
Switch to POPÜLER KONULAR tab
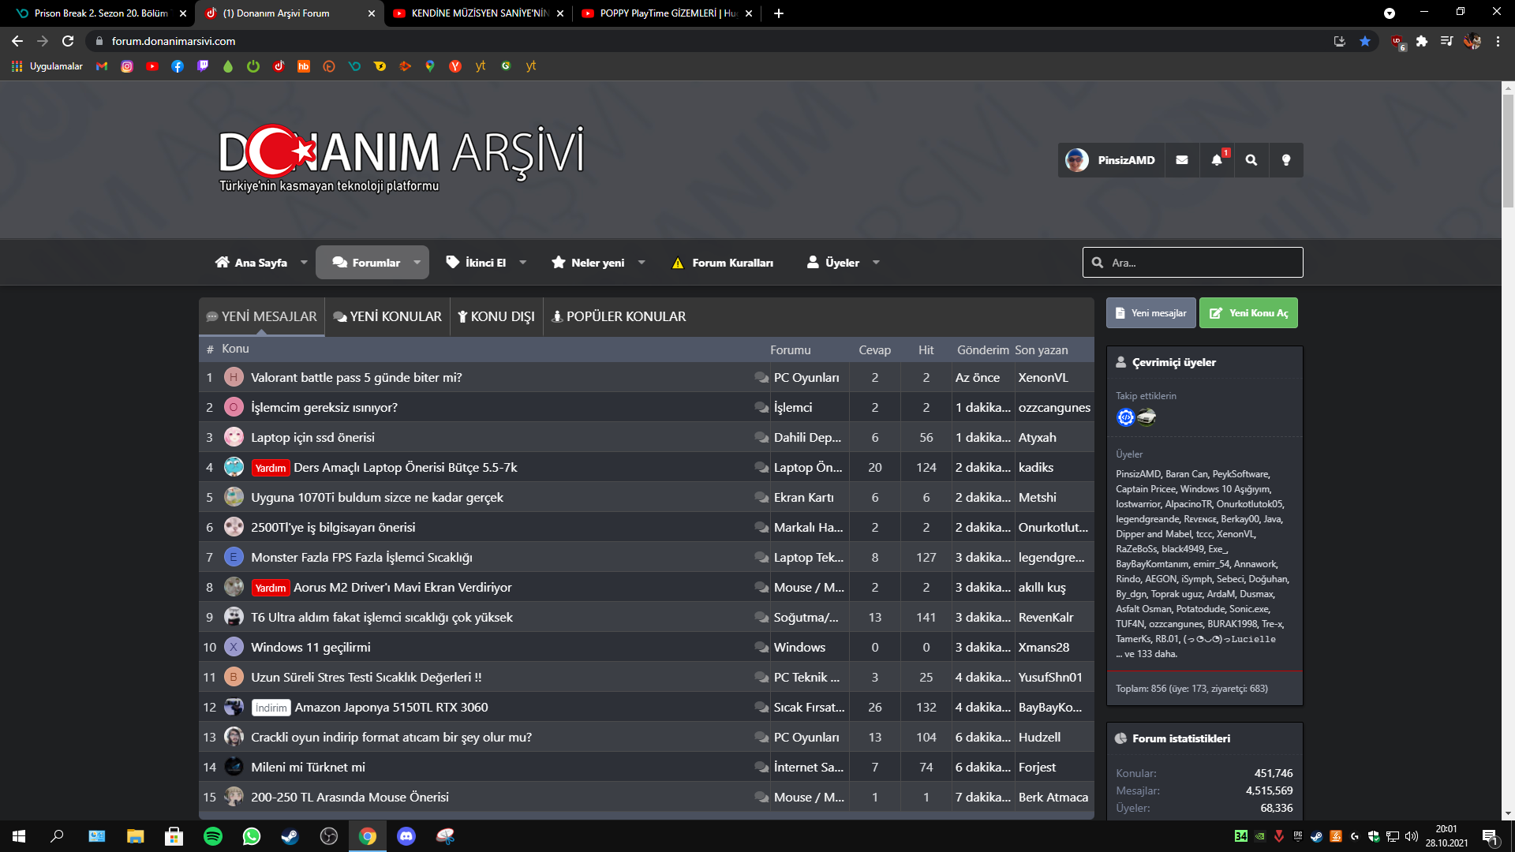coord(619,316)
